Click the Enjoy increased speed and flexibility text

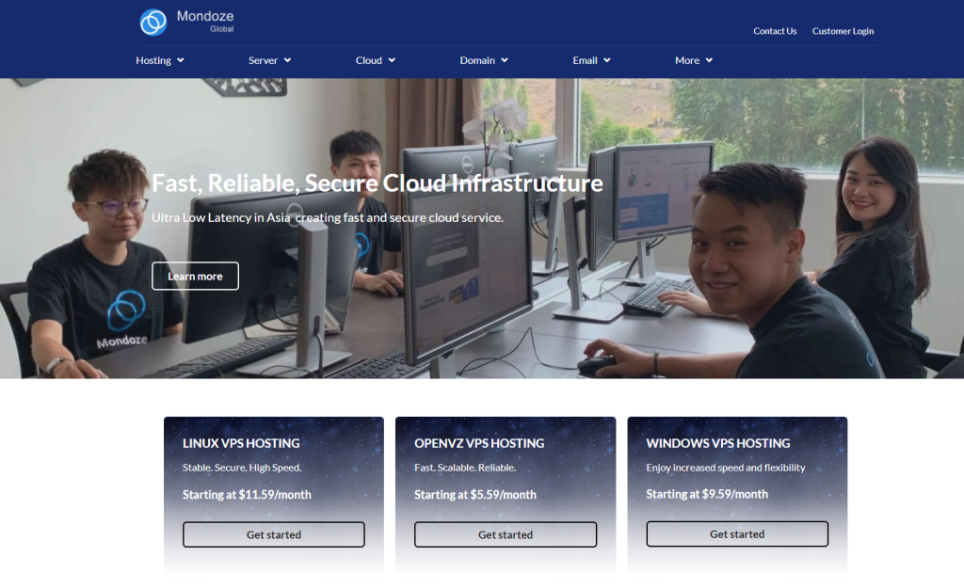(726, 468)
